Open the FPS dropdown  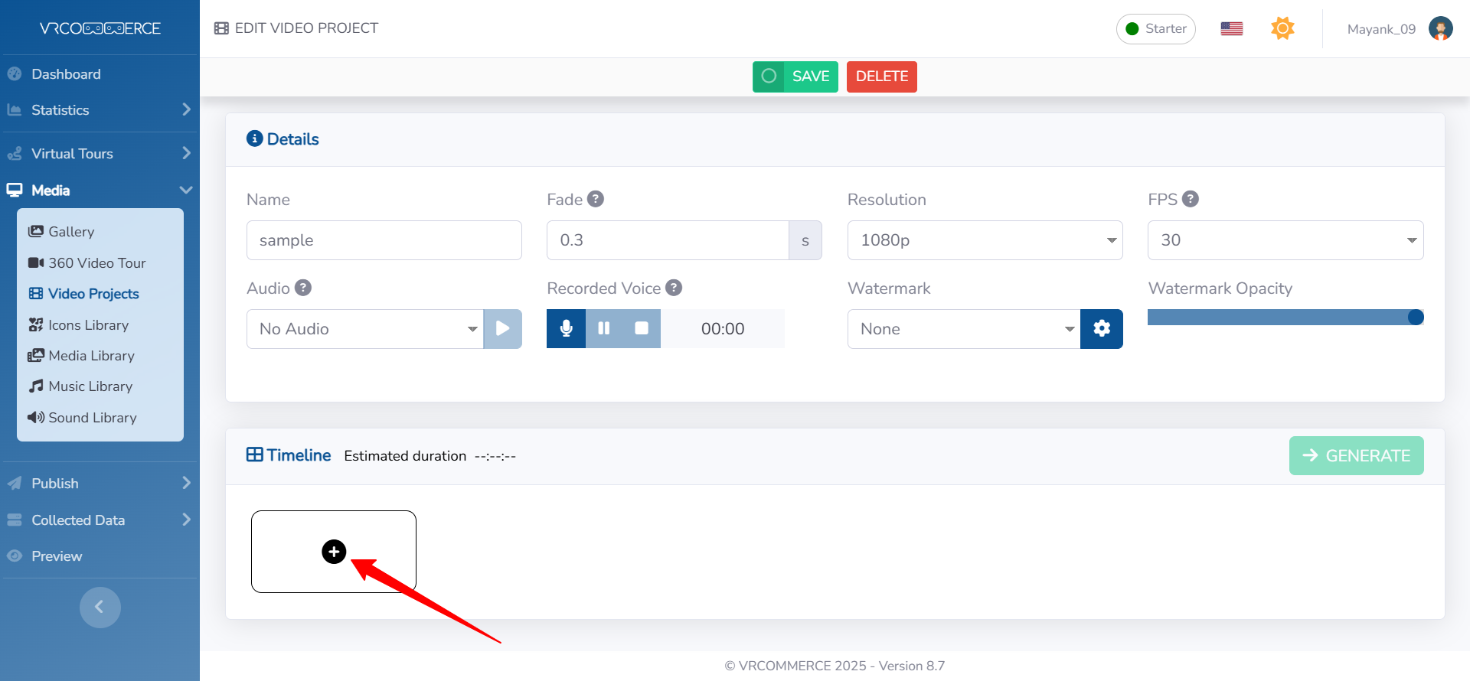tap(1285, 240)
